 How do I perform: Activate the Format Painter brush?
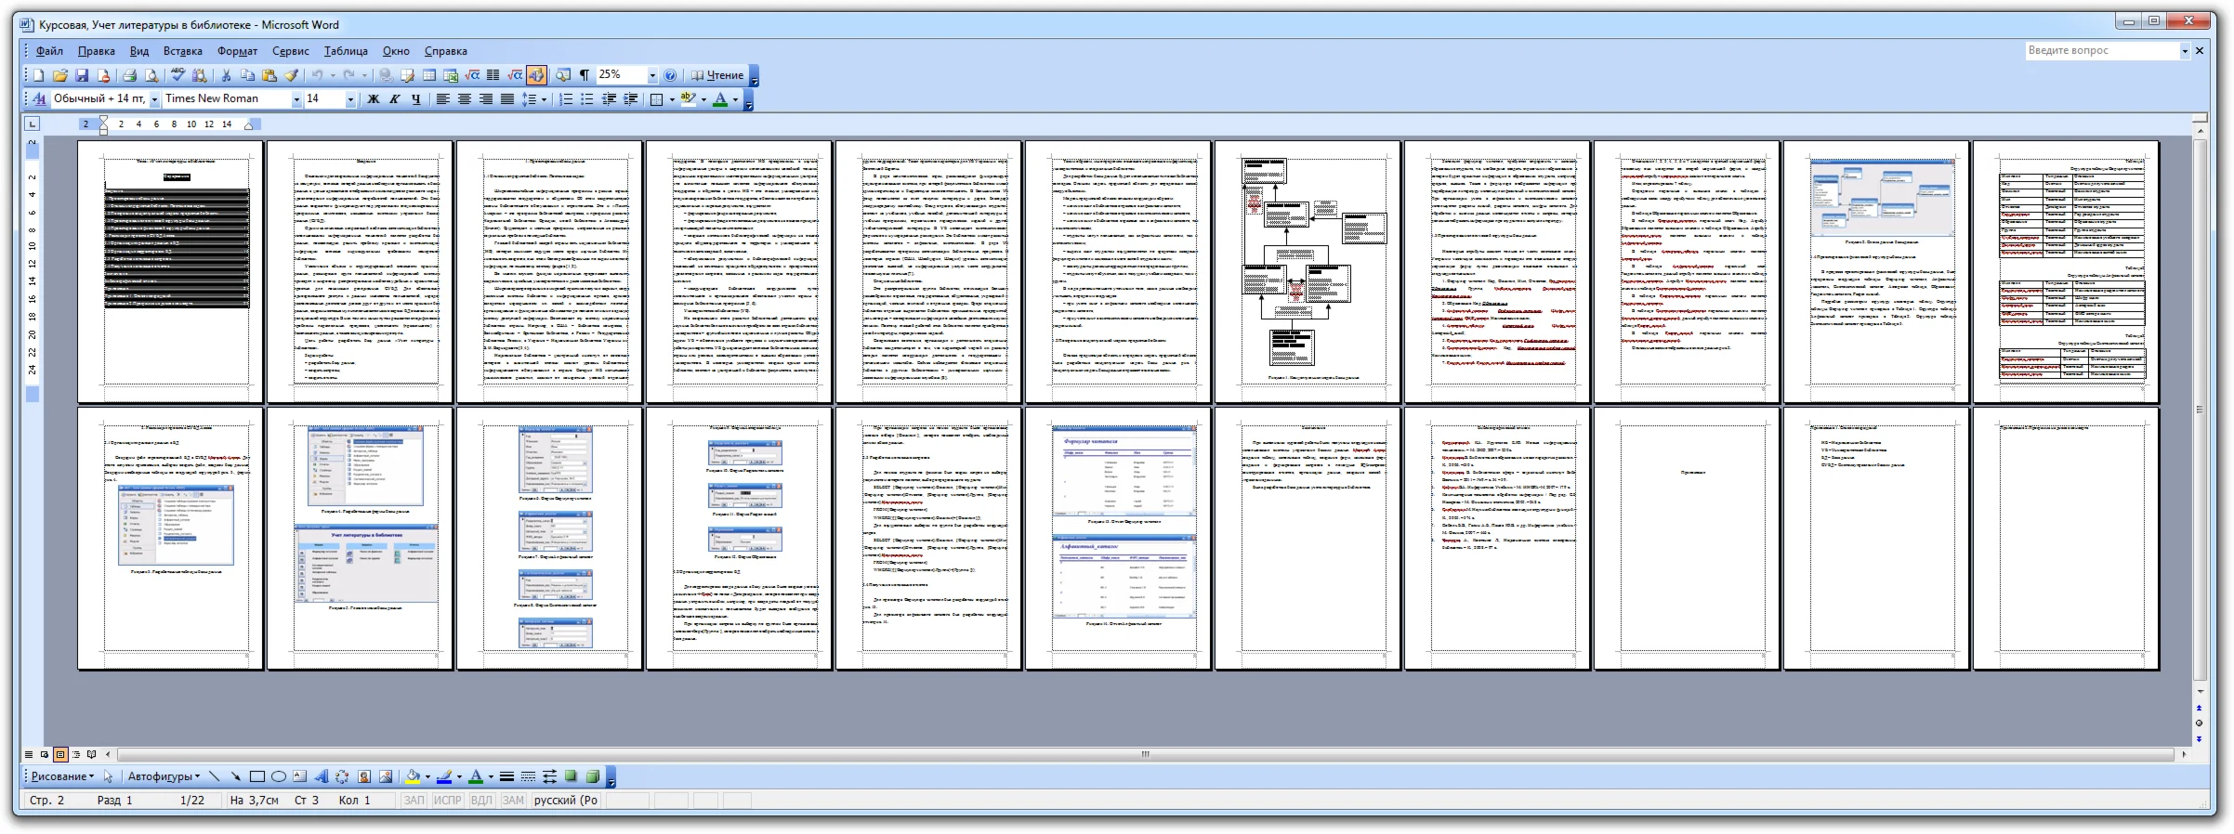(291, 75)
